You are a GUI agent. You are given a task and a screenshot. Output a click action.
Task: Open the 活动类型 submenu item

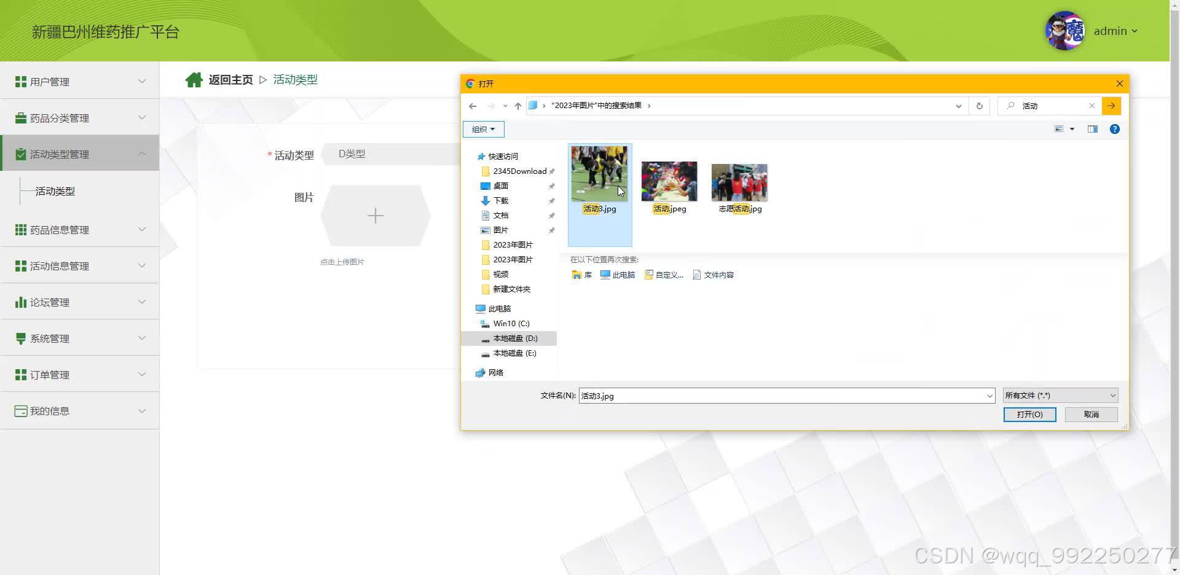tap(55, 191)
